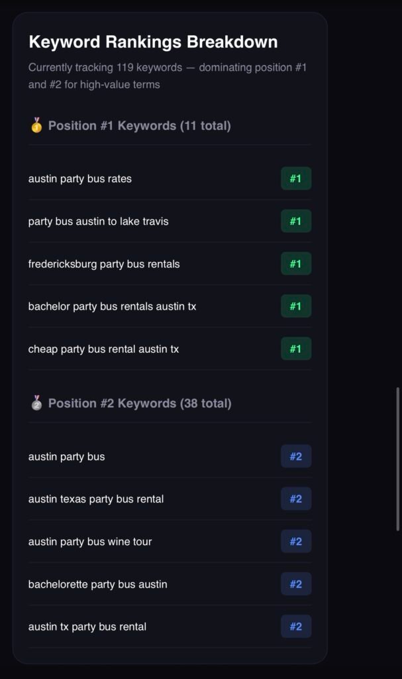Image resolution: width=402 pixels, height=679 pixels.
Task: Click the "Position #1 Keywords (11 total)" heading
Action: tap(139, 125)
